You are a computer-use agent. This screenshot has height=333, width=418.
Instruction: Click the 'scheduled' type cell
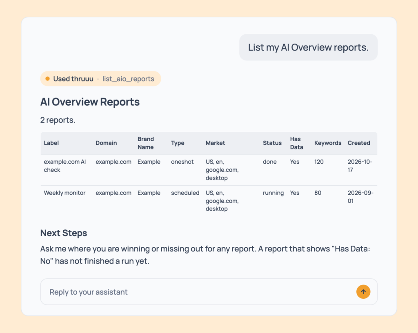[x=185, y=193]
